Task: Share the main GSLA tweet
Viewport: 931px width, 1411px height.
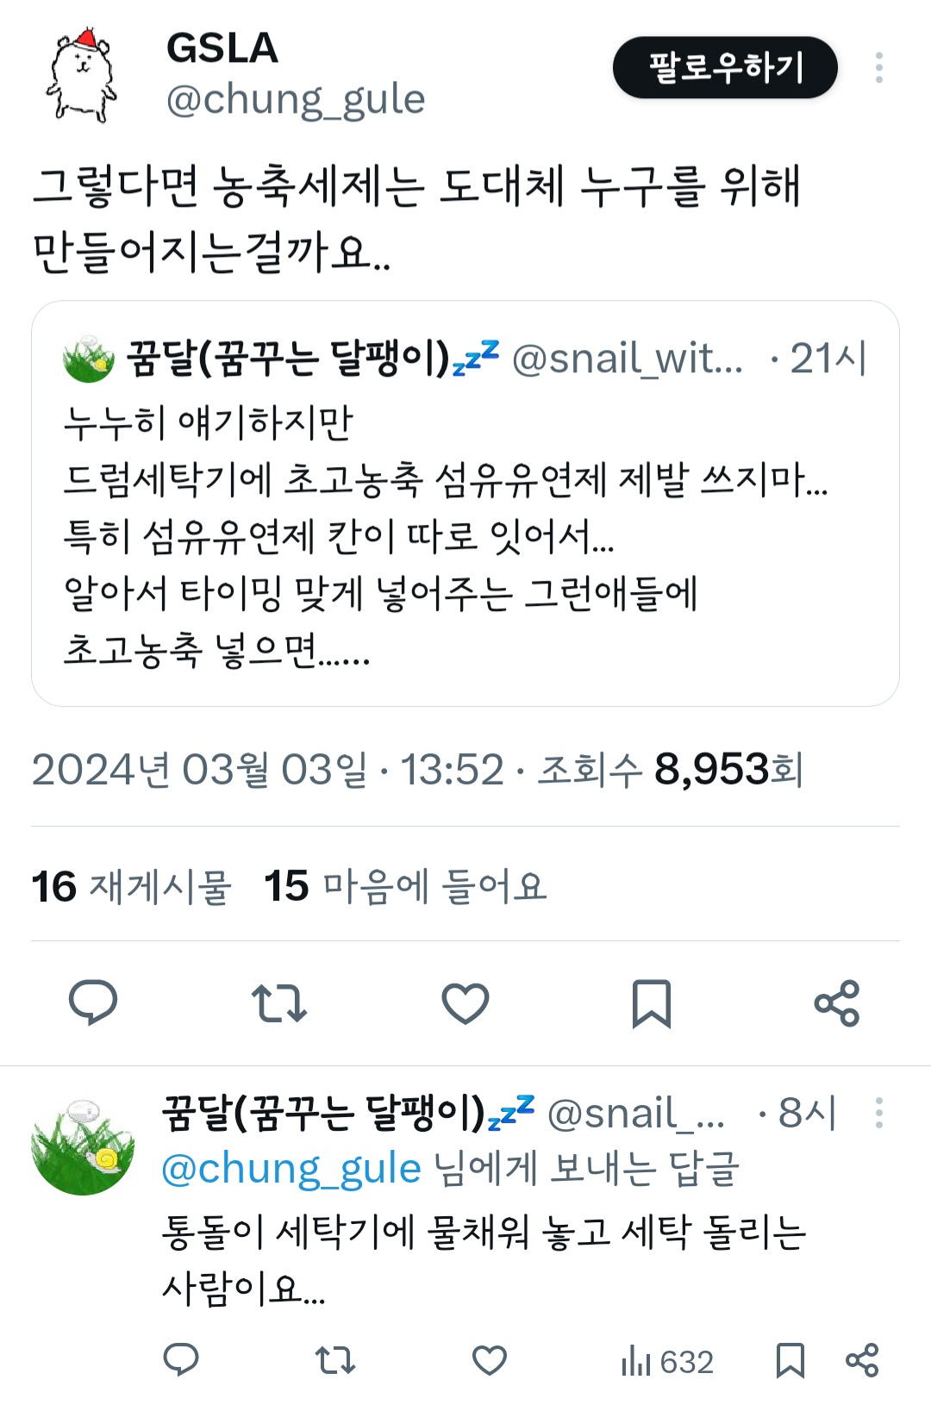Action: pos(837,1002)
